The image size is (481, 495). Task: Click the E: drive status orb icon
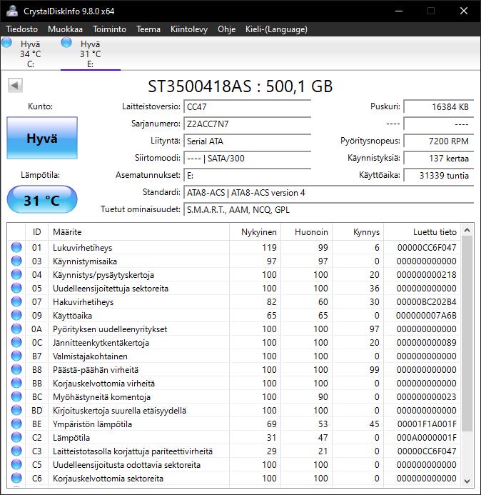pos(67,44)
